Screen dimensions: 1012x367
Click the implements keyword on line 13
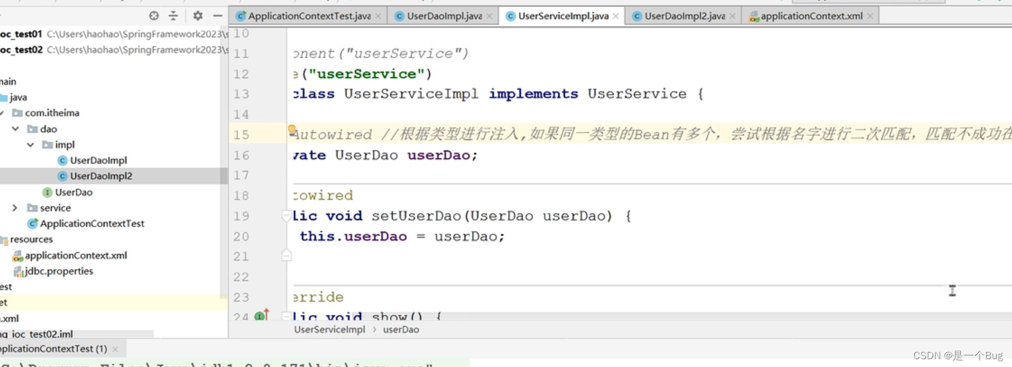click(533, 94)
